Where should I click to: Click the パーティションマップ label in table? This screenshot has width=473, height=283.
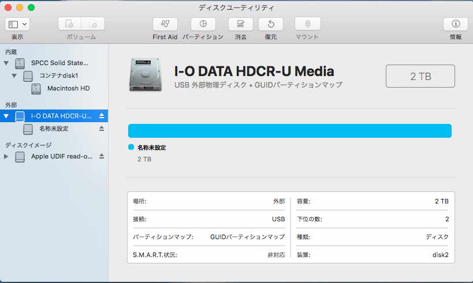(x=163, y=237)
